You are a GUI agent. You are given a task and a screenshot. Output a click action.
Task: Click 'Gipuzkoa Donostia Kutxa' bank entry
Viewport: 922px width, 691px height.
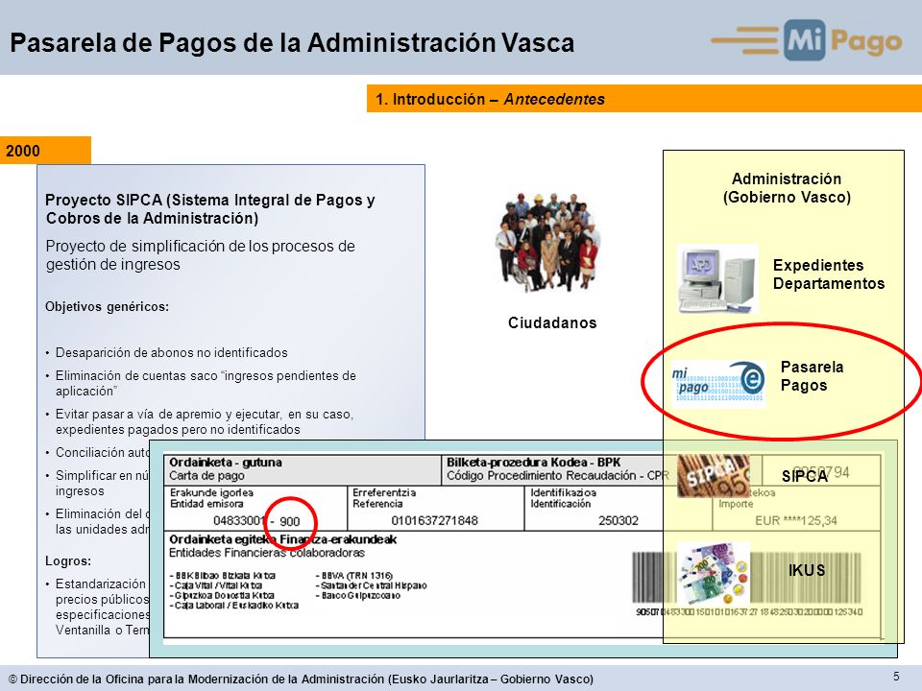click(222, 596)
